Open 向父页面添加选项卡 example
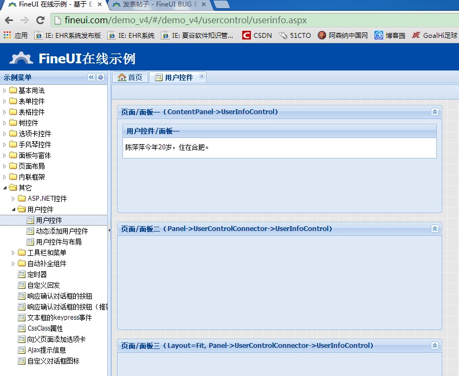 pyautogui.click(x=56, y=339)
